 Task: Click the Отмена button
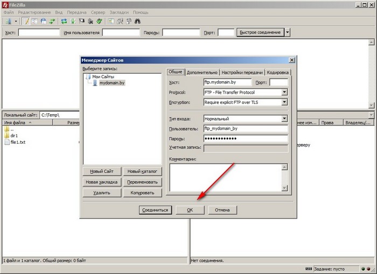[222, 210]
